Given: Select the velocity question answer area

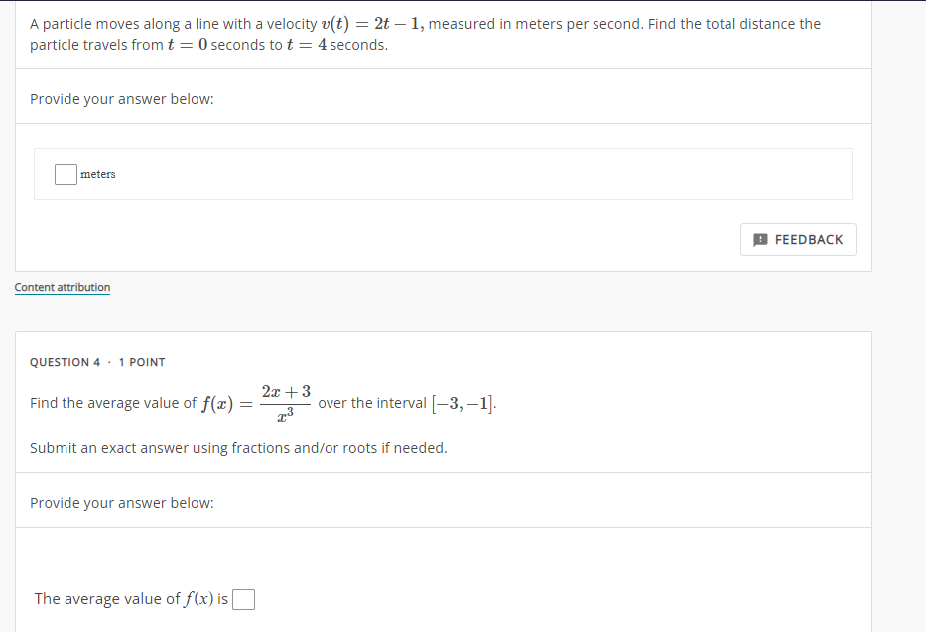Looking at the screenshot, I should (443, 174).
